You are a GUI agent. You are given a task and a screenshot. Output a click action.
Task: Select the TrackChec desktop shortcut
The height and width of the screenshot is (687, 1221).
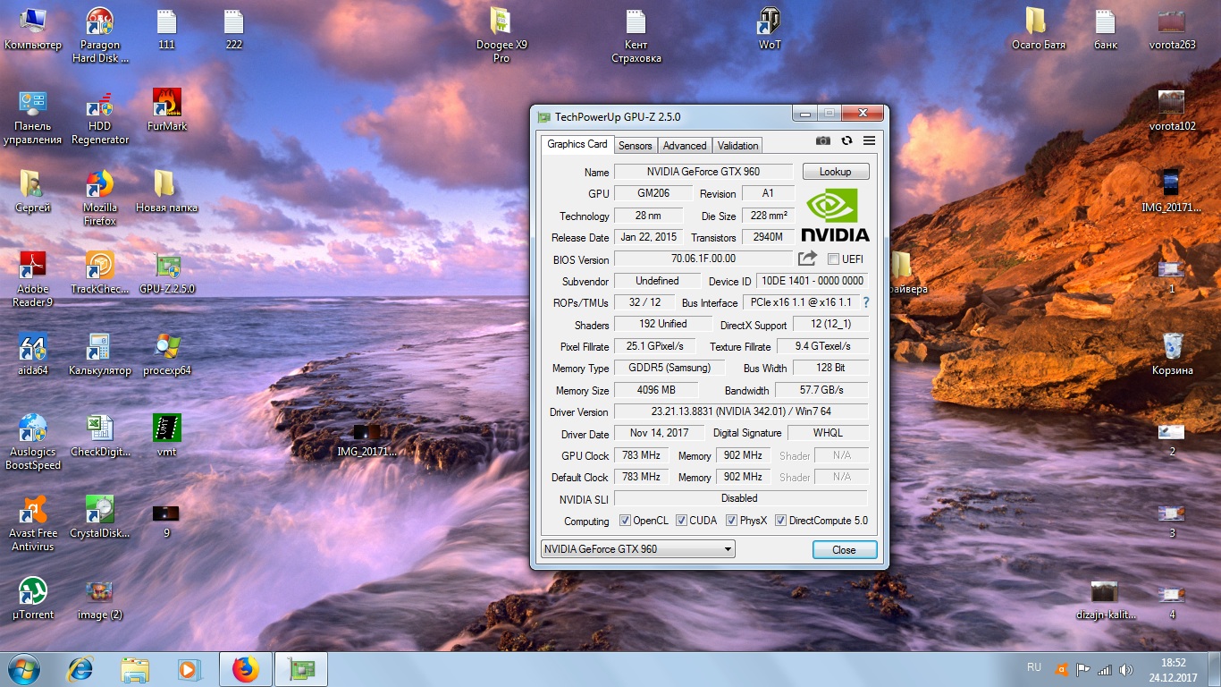(x=100, y=273)
